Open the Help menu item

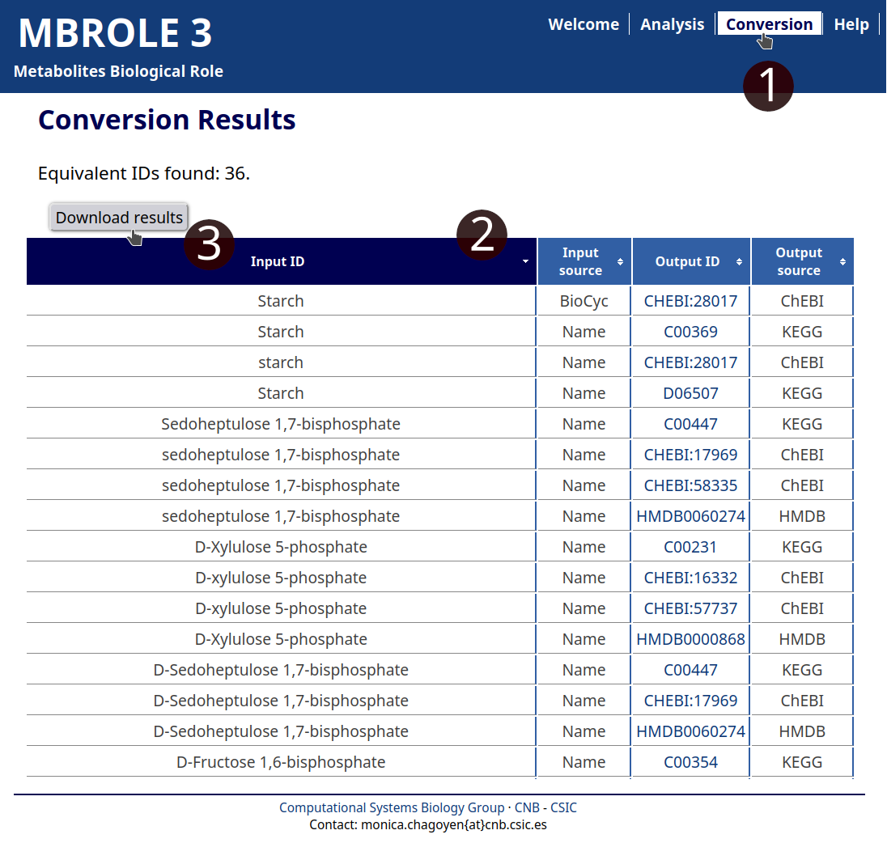(851, 24)
